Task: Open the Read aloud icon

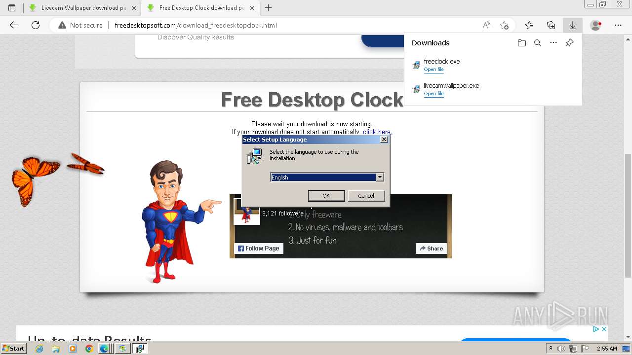Action: pyautogui.click(x=486, y=25)
